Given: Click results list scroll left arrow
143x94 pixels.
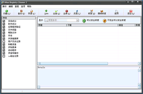Looking at the screenshot, I should pos(39,63).
